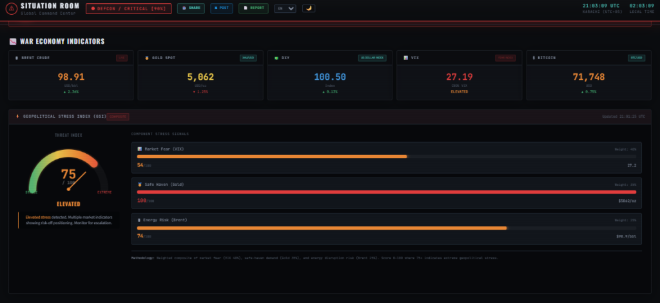Image resolution: width=660 pixels, height=303 pixels.
Task: Click the Gold Spot medal icon
Action: click(147, 58)
